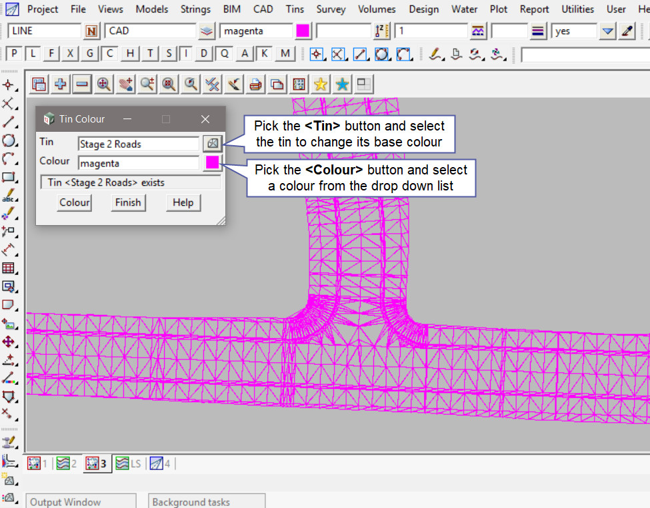The height and width of the screenshot is (508, 650).
Task: Toggle the M snap button
Action: (x=285, y=54)
